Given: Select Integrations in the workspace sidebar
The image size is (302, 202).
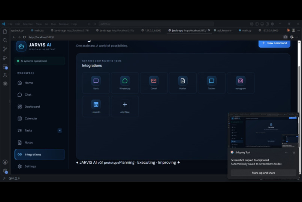Looking at the screenshot, I should point(40,154).
